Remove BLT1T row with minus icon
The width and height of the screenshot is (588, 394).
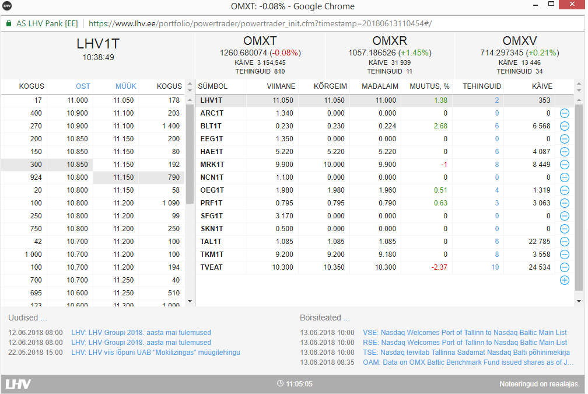(x=565, y=126)
